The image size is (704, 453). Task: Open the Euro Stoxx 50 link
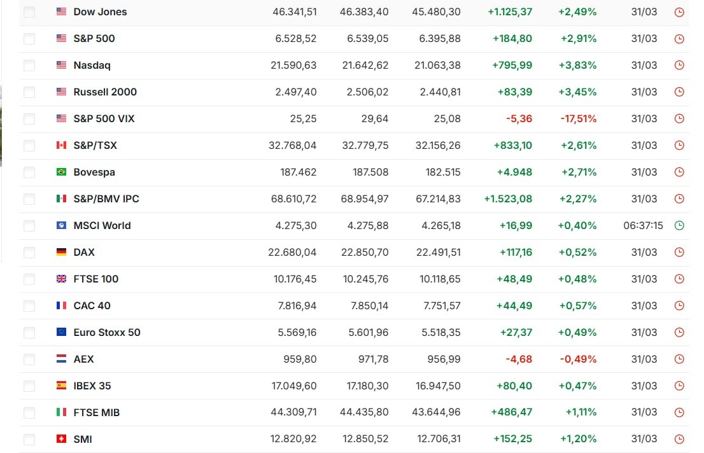pyautogui.click(x=107, y=332)
